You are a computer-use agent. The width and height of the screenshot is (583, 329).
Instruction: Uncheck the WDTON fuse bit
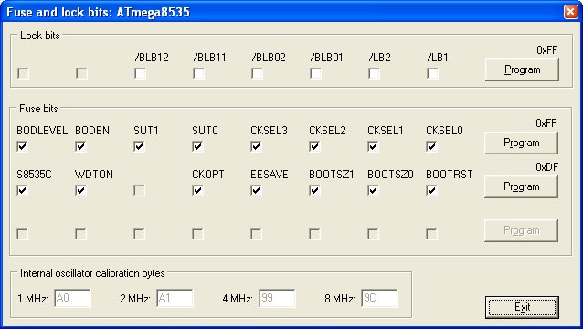point(80,190)
